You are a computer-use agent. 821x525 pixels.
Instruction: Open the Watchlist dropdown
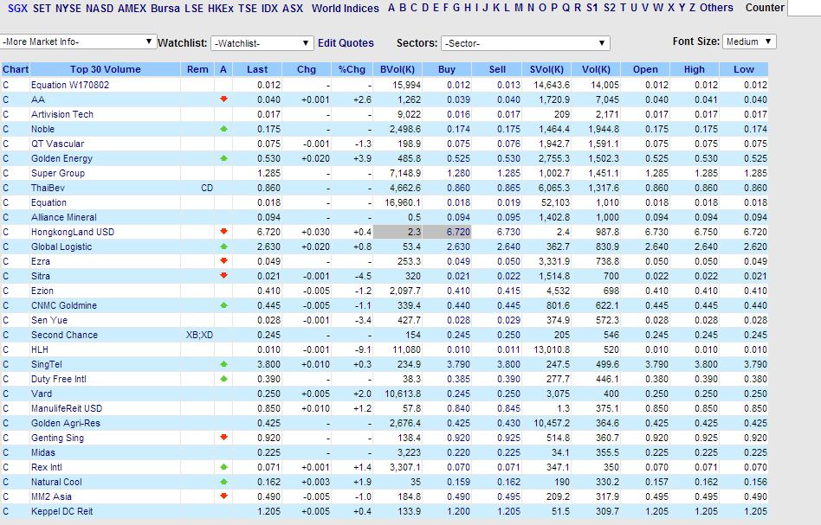[x=262, y=43]
